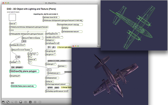
Task: Select the DlibTranslate 0 0 -50 object
Action: (x=52, y=43)
